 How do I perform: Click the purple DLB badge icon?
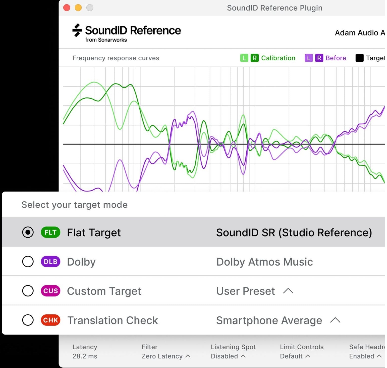coord(50,262)
